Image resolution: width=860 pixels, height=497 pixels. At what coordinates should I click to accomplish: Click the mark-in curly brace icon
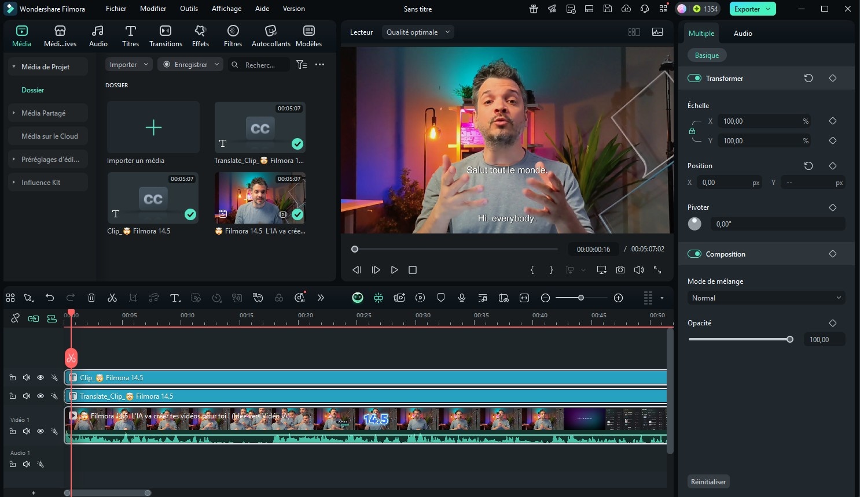click(x=532, y=270)
